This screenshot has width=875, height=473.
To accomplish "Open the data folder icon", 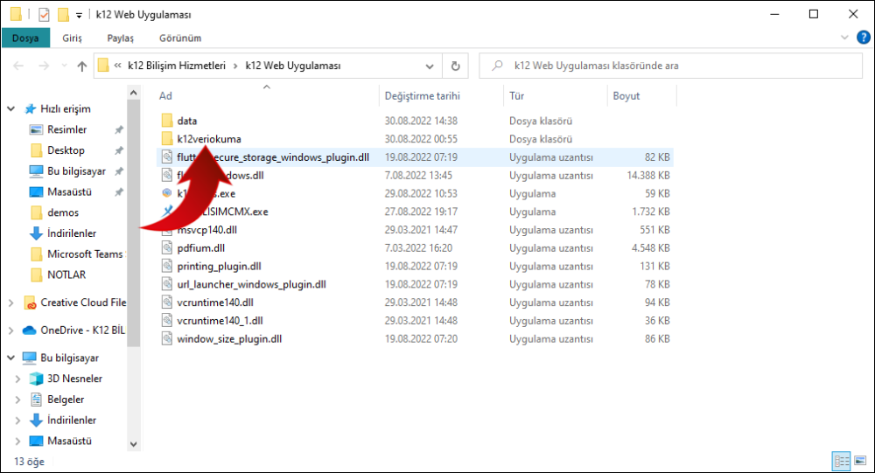I will point(167,121).
